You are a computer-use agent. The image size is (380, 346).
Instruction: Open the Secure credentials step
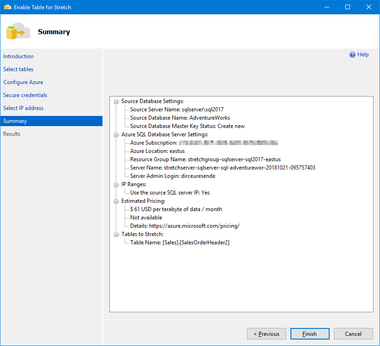(25, 95)
